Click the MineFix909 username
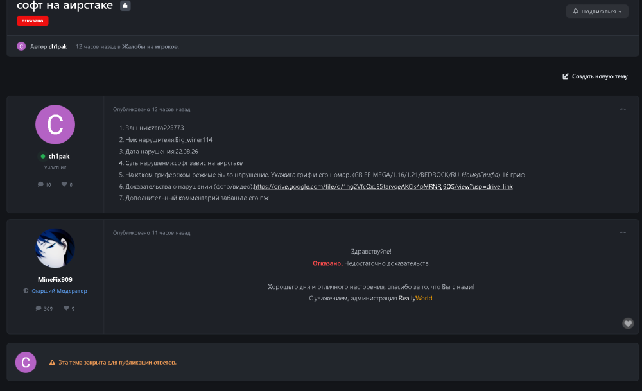Image resolution: width=642 pixels, height=391 pixels. [55, 280]
